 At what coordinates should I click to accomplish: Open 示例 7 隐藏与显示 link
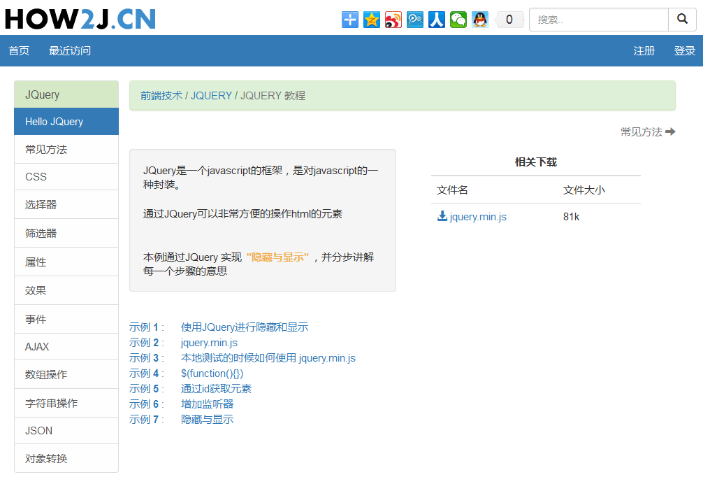pos(207,420)
